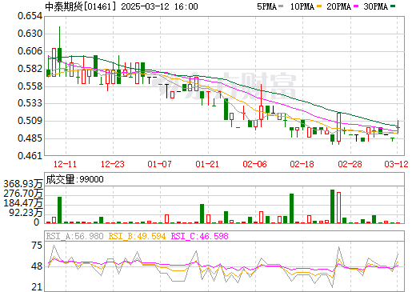Image resolution: width=416 pixels, height=292 pixels.
Task: Click the 0.558 price axis label
Action: 30,86
